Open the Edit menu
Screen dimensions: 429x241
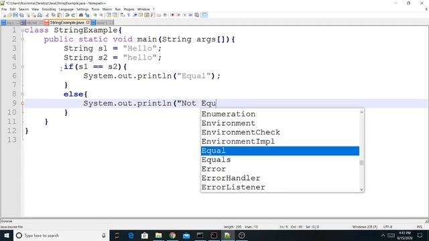point(13,9)
